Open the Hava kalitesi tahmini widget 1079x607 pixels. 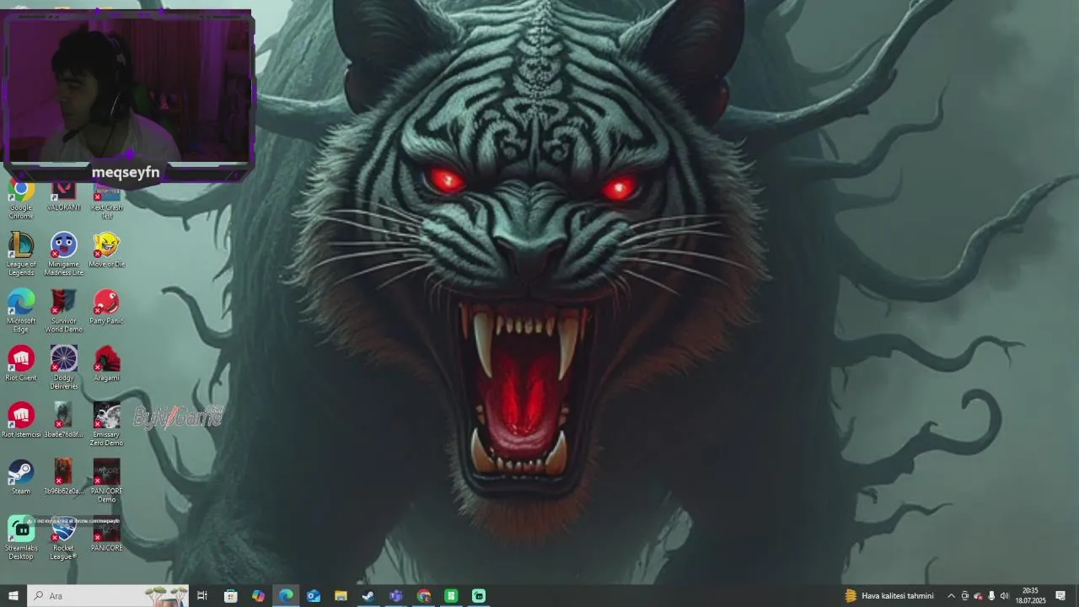coord(889,596)
